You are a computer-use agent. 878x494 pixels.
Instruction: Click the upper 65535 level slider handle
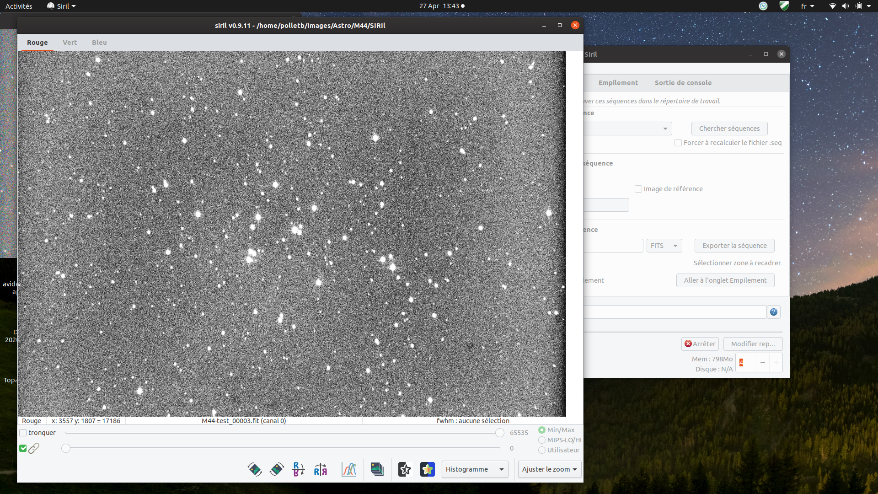tap(500, 433)
